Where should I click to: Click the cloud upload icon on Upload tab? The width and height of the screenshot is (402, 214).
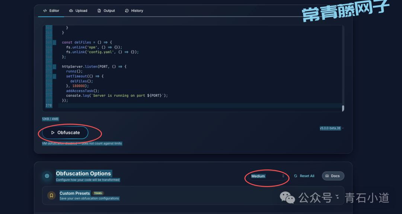point(71,11)
